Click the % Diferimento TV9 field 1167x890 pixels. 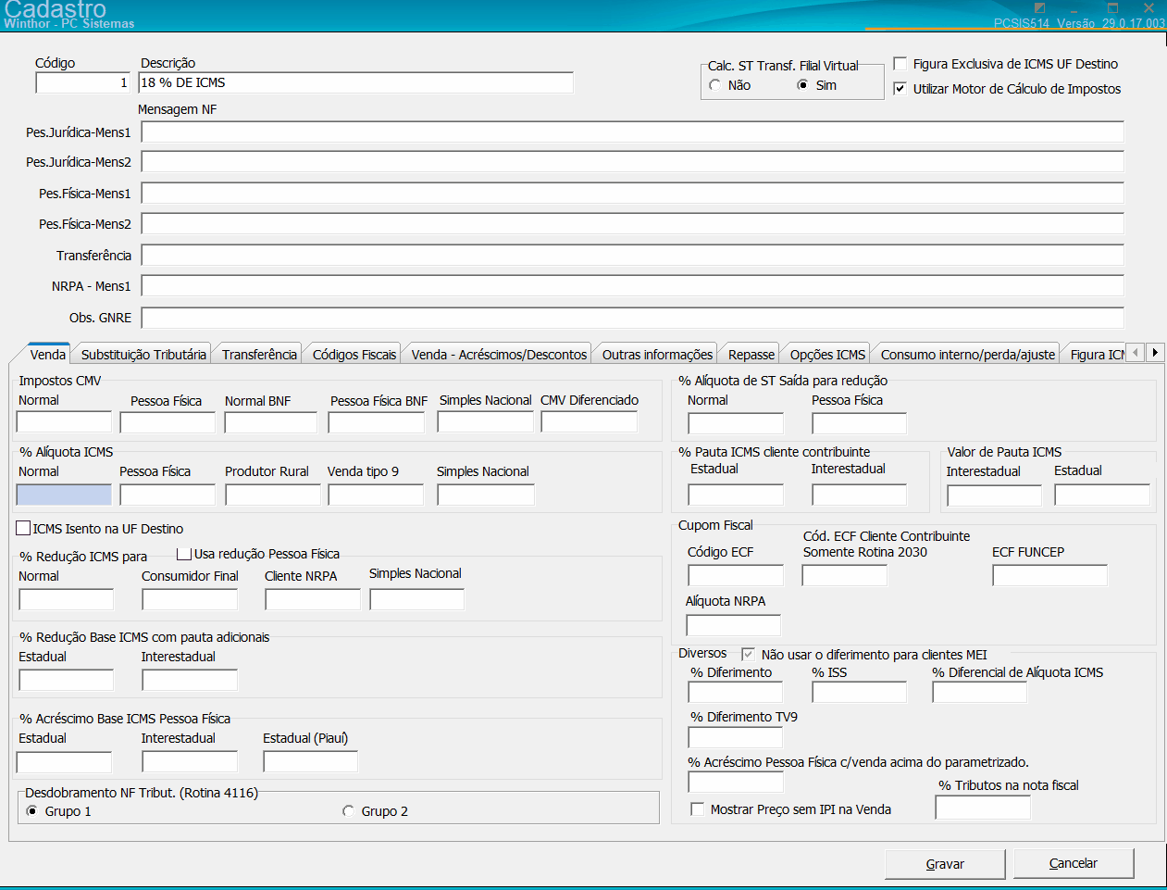736,737
